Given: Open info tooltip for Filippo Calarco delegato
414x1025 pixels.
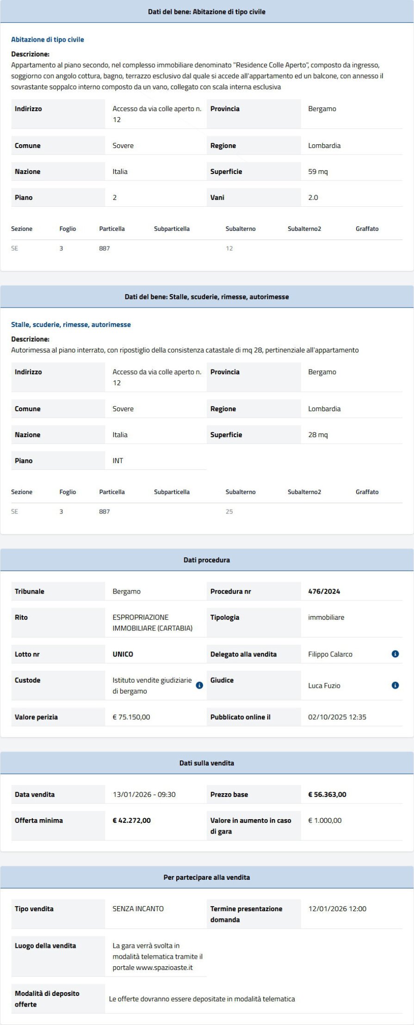Looking at the screenshot, I should pyautogui.click(x=394, y=654).
